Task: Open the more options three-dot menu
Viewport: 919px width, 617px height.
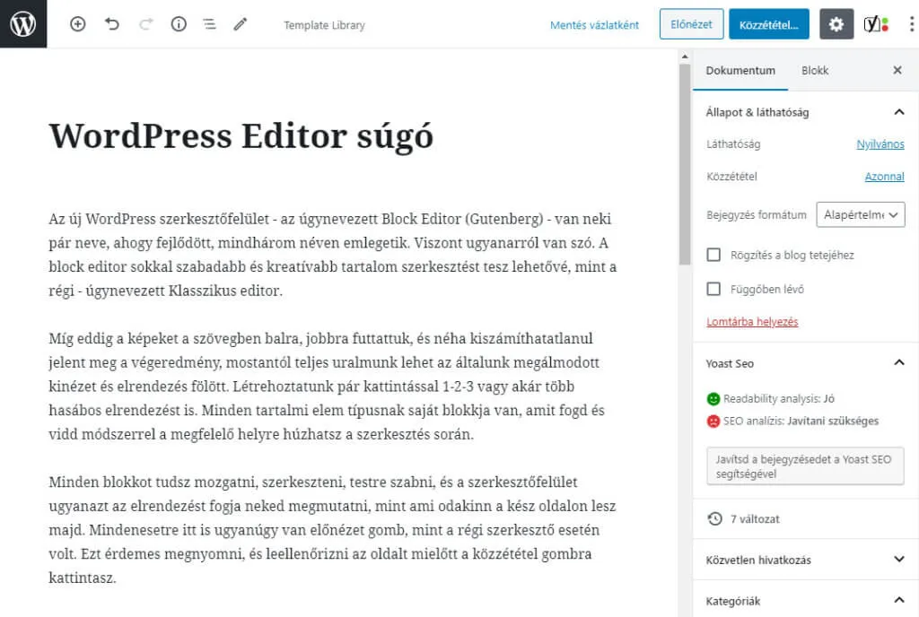Action: (912, 24)
